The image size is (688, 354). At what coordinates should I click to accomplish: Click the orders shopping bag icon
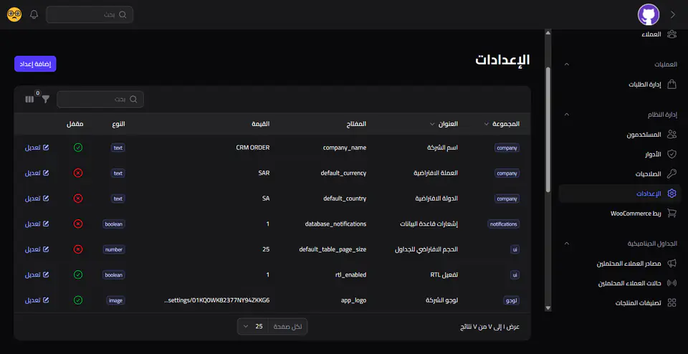pyautogui.click(x=672, y=85)
